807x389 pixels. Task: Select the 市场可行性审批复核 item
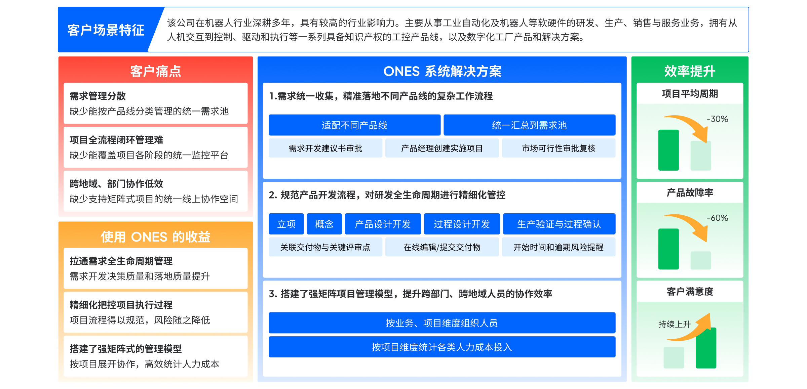click(559, 148)
